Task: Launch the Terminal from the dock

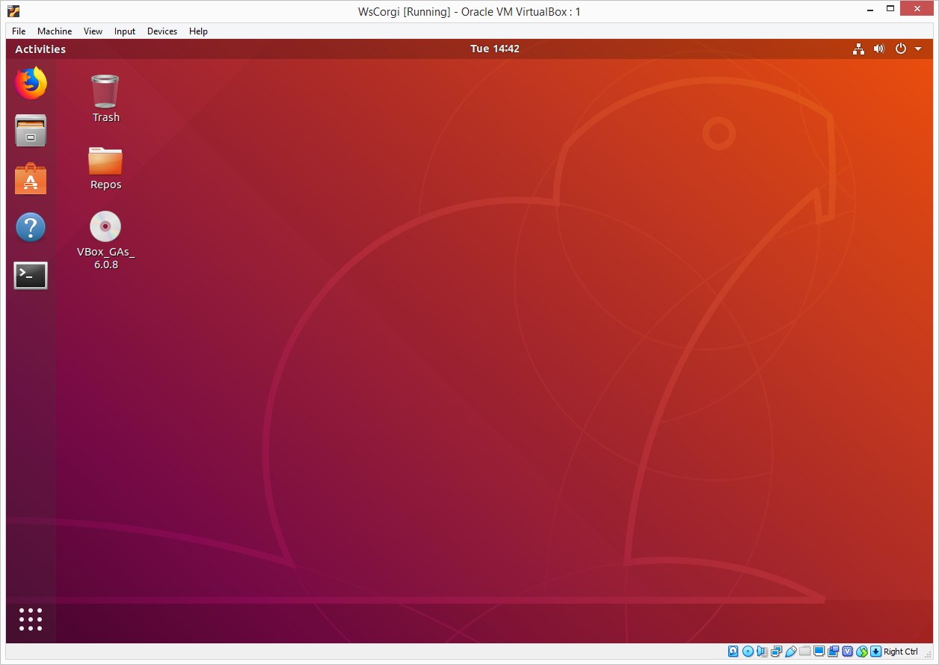Action: pyautogui.click(x=31, y=275)
